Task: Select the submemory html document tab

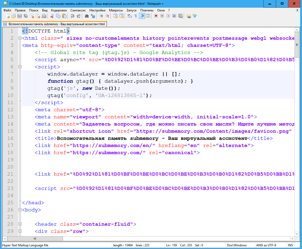Action: click(54, 24)
